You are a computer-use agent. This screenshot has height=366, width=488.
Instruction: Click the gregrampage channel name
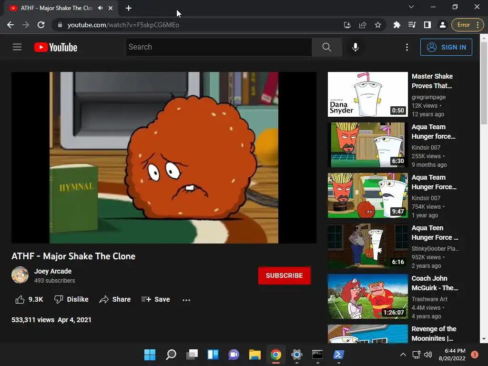pyautogui.click(x=428, y=97)
